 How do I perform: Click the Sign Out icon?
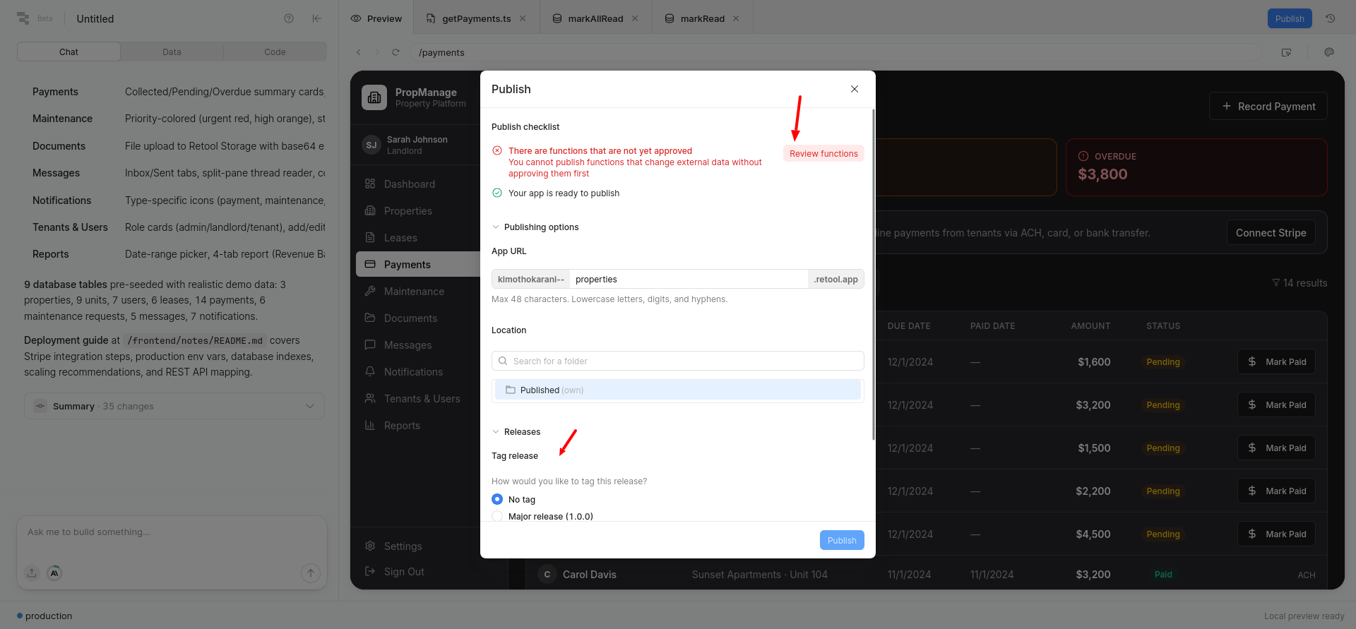tap(370, 571)
